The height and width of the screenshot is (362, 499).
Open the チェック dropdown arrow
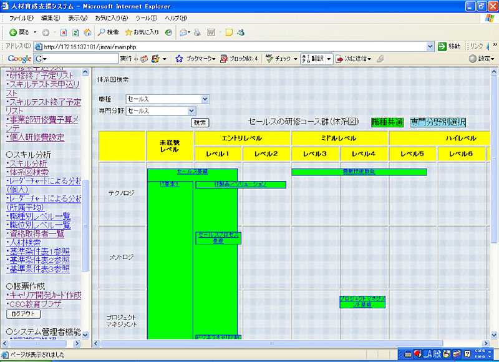coord(296,59)
